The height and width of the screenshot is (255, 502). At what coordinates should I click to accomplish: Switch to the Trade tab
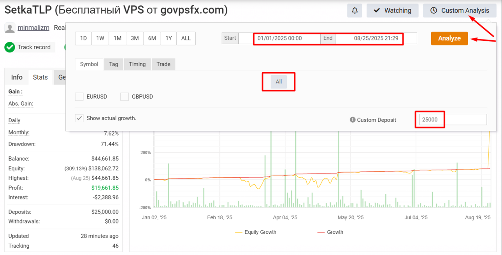(x=163, y=64)
